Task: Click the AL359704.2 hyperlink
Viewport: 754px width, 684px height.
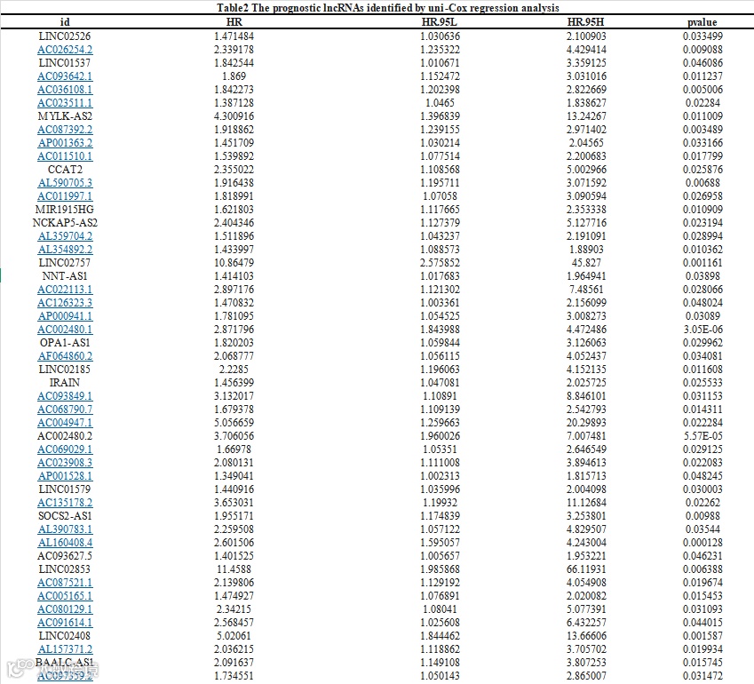Action: tap(65, 236)
